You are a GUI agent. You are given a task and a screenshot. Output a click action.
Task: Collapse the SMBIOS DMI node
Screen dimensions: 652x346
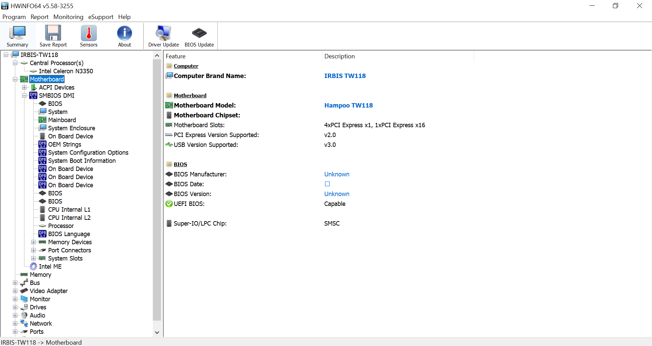(x=24, y=96)
